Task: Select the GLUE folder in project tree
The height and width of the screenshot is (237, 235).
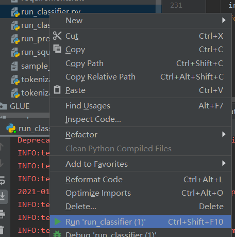Action: [x=20, y=106]
